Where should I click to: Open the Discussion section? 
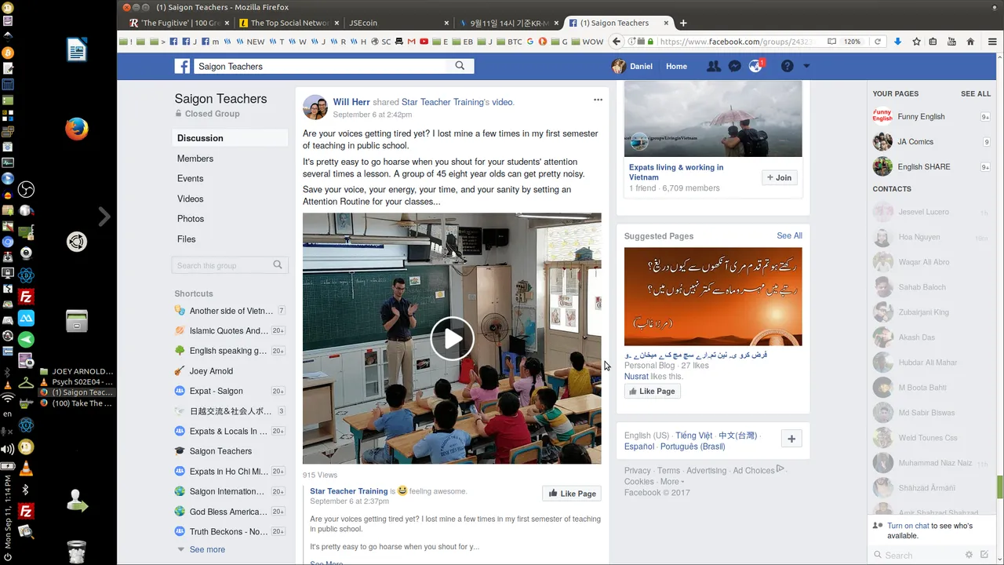(x=230, y=138)
